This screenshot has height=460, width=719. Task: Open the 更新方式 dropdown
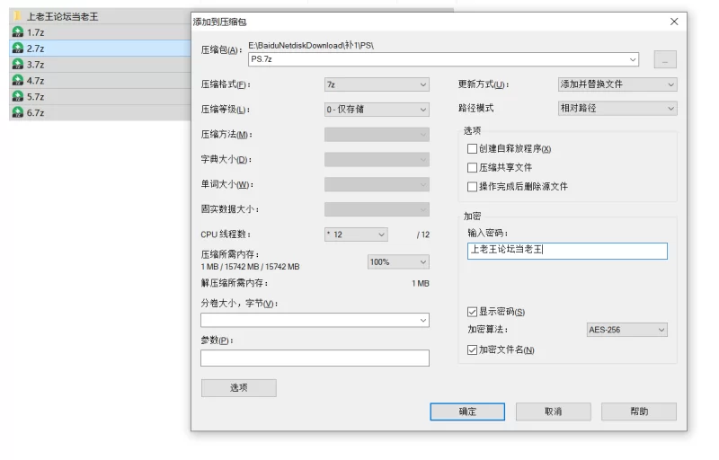pos(617,84)
